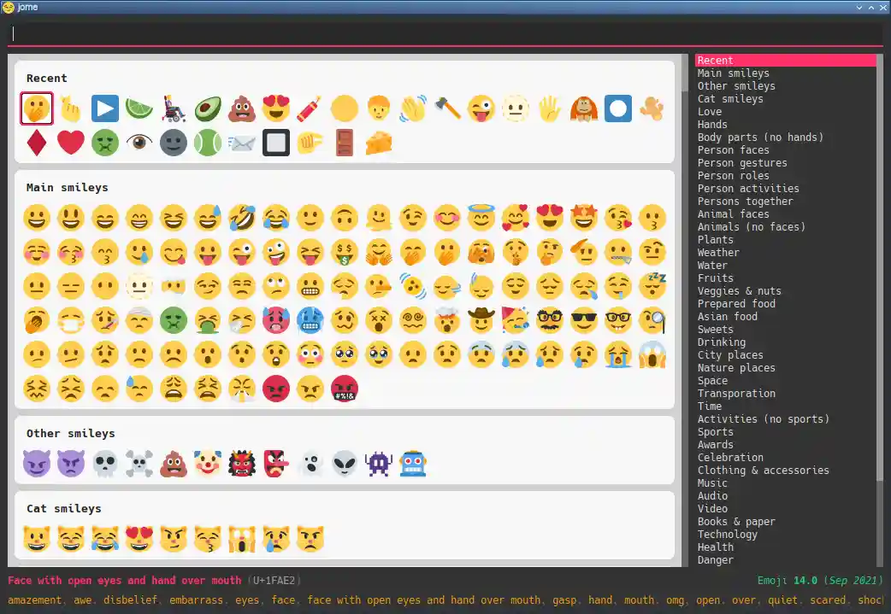Pick the money-mouth face emoji

point(345,252)
